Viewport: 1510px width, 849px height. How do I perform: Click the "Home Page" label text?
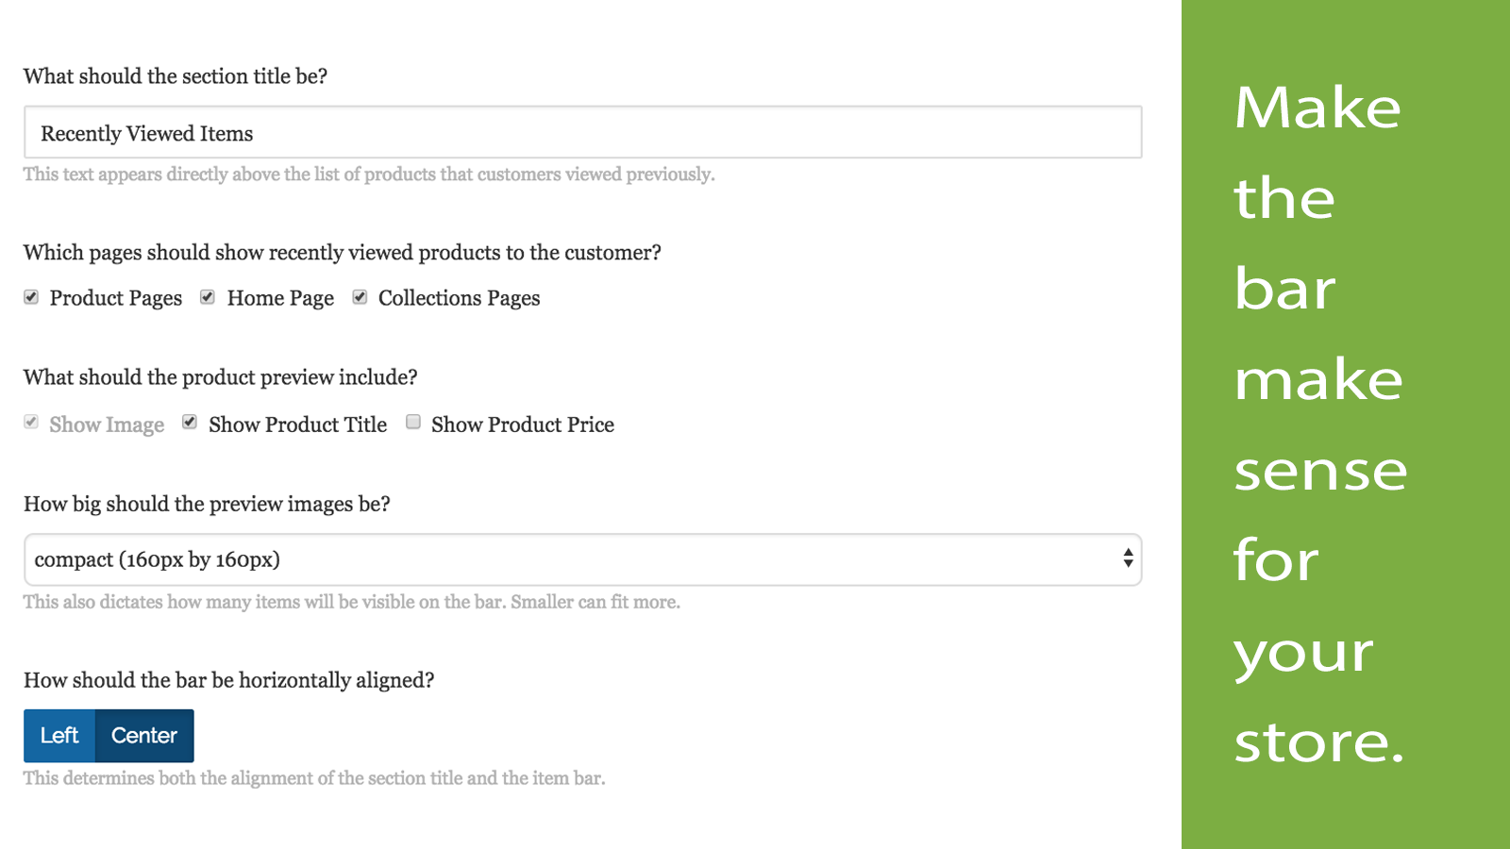[280, 298]
